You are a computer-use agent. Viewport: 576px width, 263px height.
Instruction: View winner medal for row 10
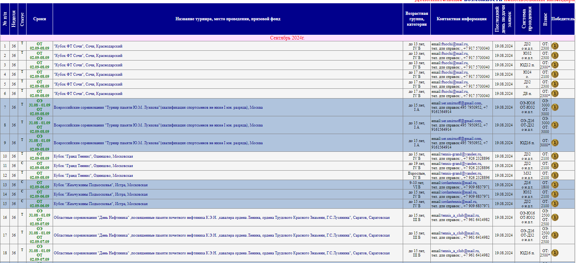555,156
